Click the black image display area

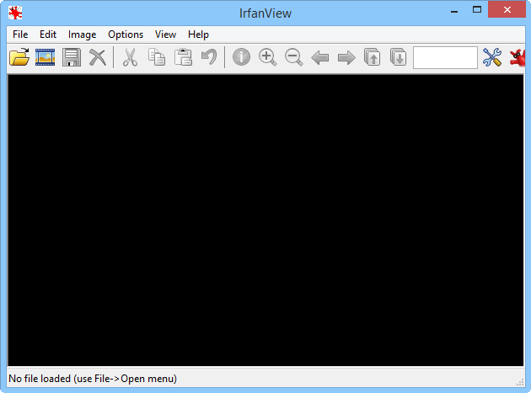[265, 220]
